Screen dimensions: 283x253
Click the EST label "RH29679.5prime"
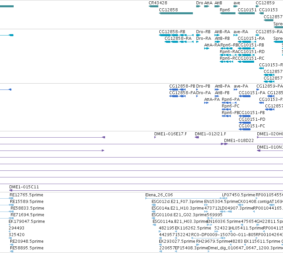tap(213, 241)
